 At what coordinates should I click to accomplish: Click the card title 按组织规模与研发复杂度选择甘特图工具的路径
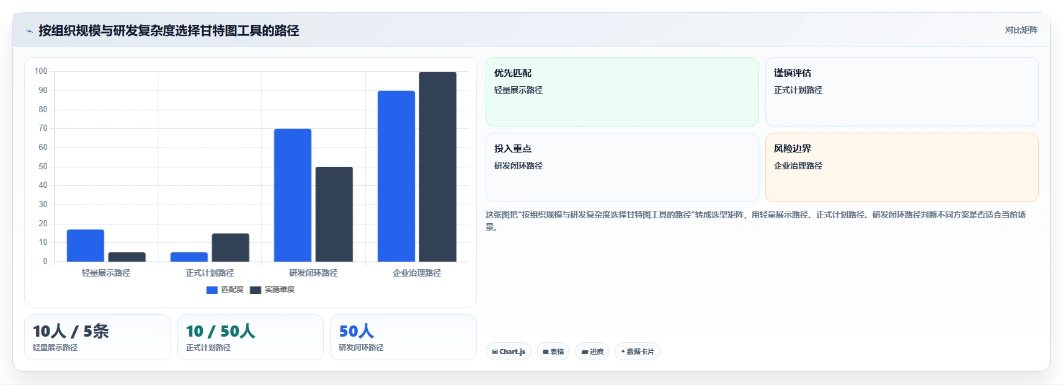169,30
